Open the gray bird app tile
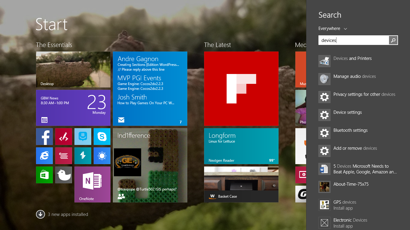 point(64,175)
